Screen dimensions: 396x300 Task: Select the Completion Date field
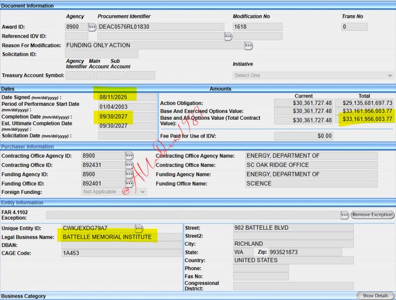pyautogui.click(x=126, y=116)
